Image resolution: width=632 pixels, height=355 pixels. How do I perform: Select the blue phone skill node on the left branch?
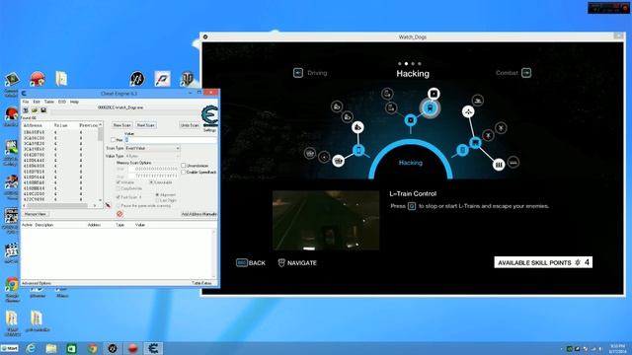pos(358,150)
